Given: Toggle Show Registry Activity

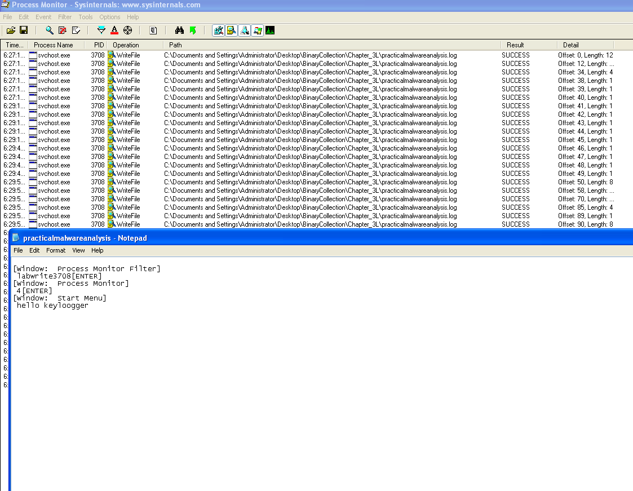Looking at the screenshot, I should click(218, 30).
